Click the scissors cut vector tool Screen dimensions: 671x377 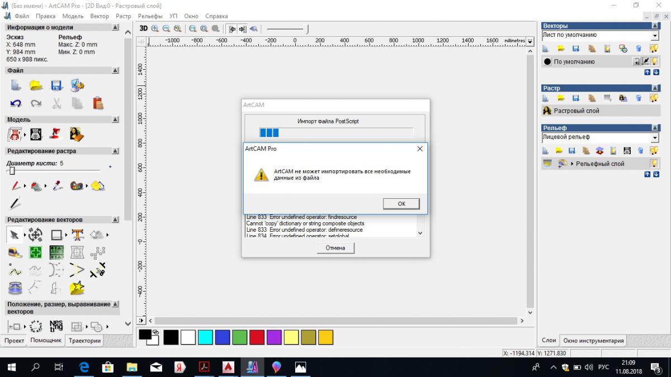click(98, 270)
